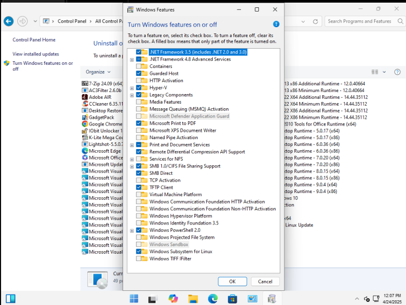Uncheck .NET Framework 3.5 checkbox
The height and width of the screenshot is (305, 406).
pyautogui.click(x=138, y=52)
